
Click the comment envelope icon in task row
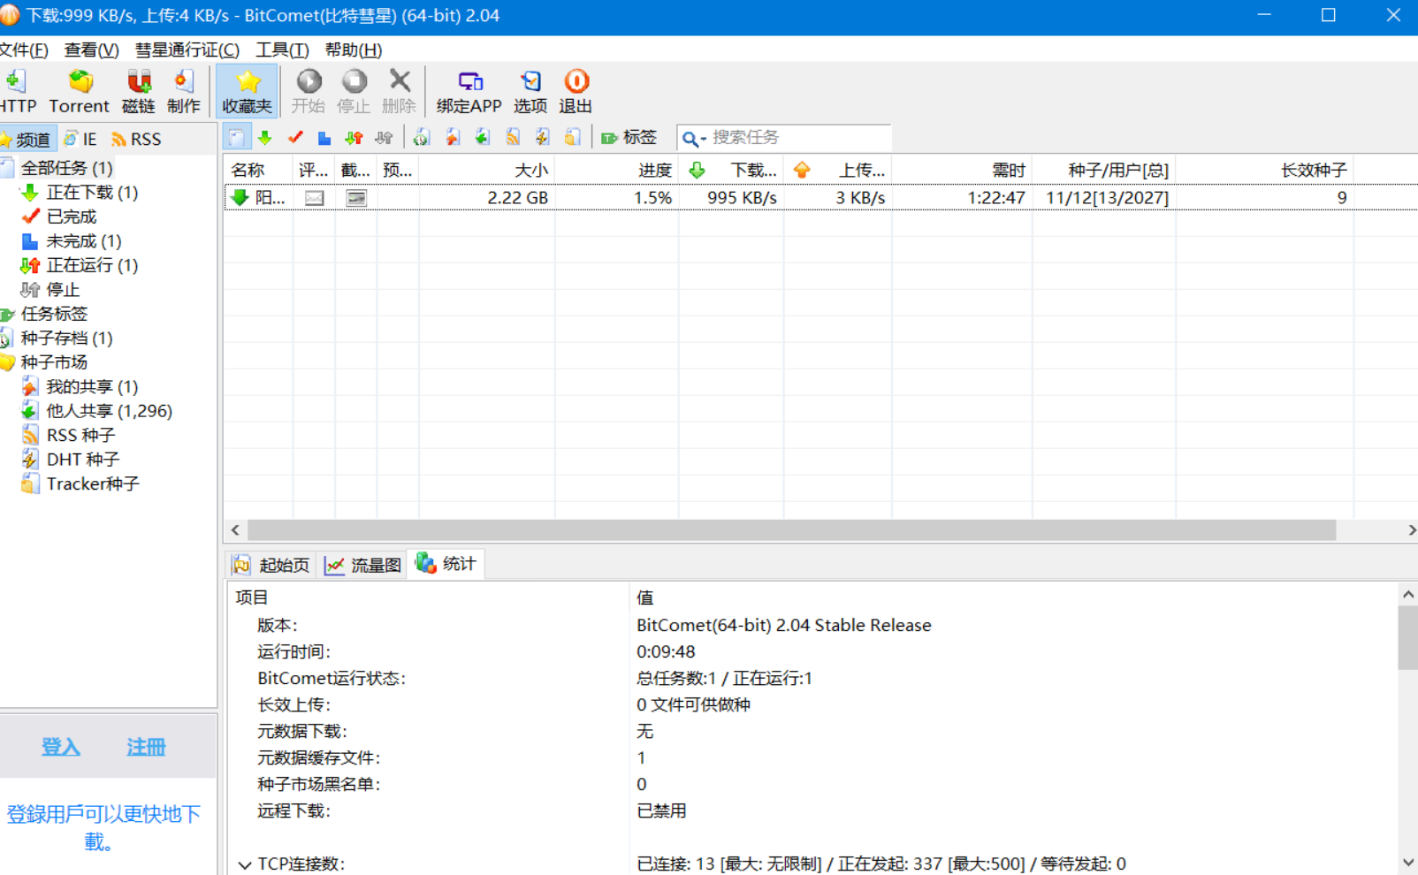[x=314, y=198]
